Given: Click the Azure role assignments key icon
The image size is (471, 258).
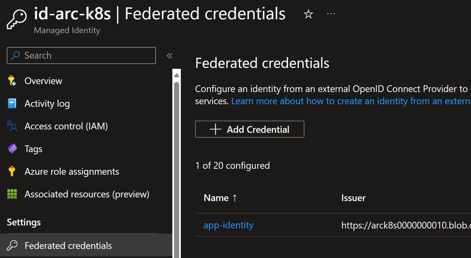Looking at the screenshot, I should click(12, 171).
